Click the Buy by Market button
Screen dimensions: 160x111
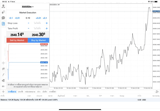pos(38,40)
